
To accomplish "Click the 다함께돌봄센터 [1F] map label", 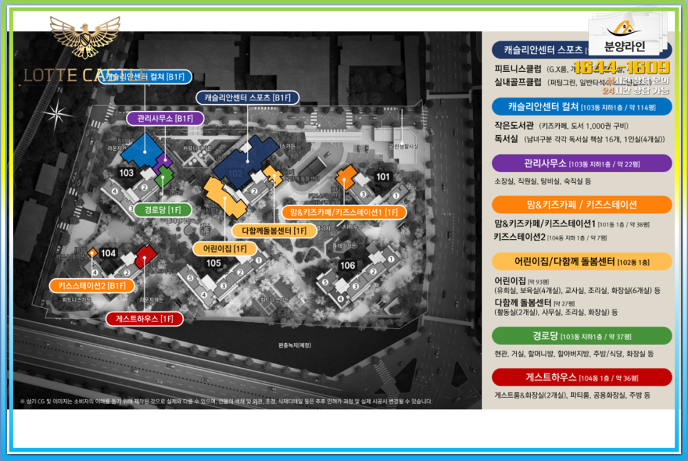I will 274,231.
